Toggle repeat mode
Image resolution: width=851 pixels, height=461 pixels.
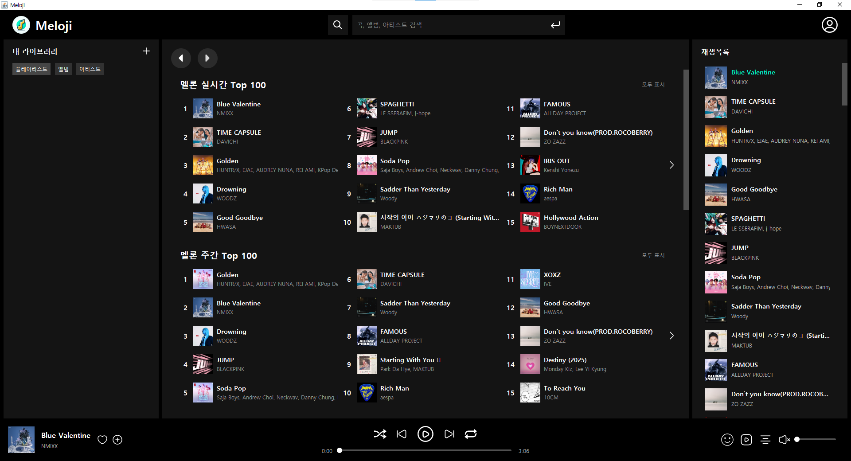[x=471, y=434]
